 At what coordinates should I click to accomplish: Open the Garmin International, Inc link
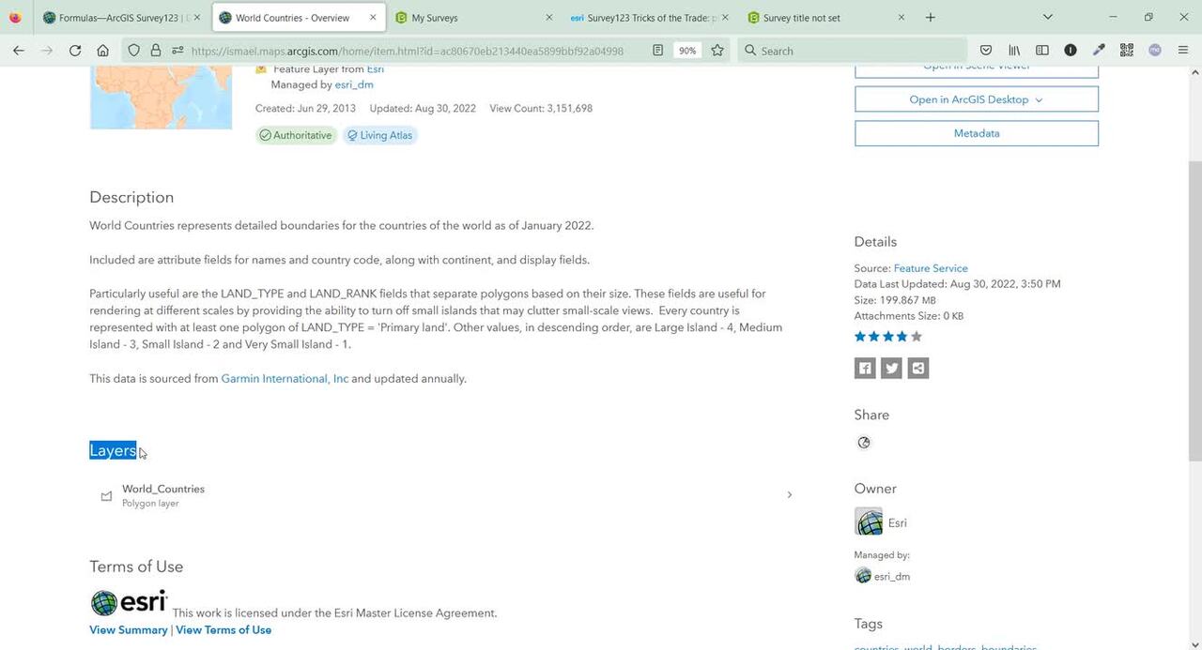click(285, 379)
